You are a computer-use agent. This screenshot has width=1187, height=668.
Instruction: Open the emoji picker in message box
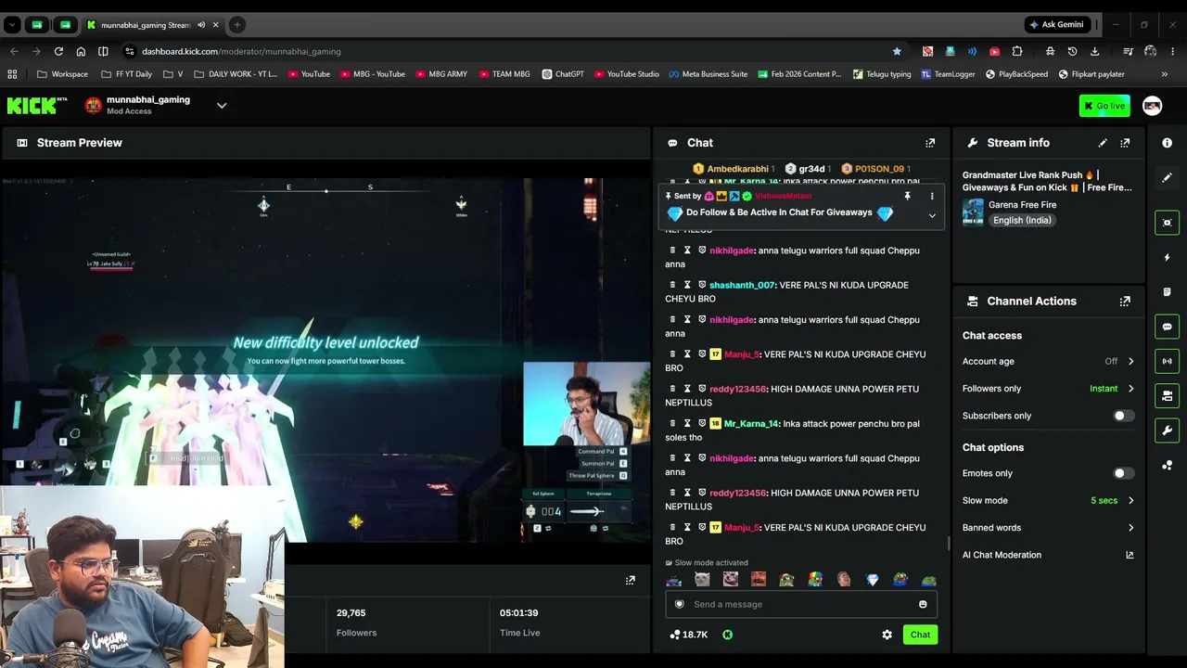tap(923, 605)
